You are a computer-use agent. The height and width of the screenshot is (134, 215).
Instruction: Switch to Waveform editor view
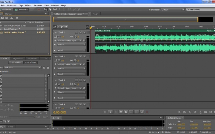(6, 10)
